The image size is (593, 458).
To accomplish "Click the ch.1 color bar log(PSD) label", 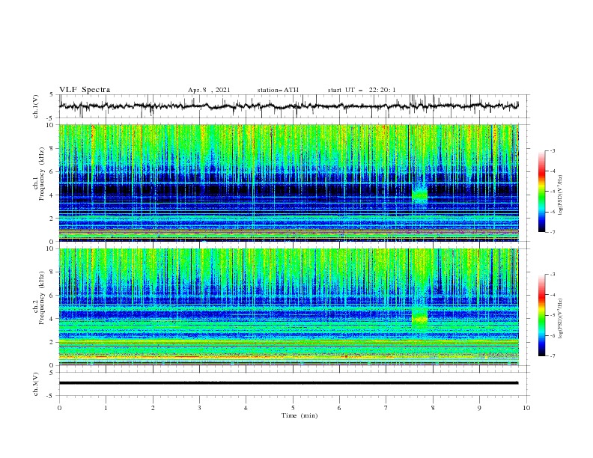I will [560, 195].
